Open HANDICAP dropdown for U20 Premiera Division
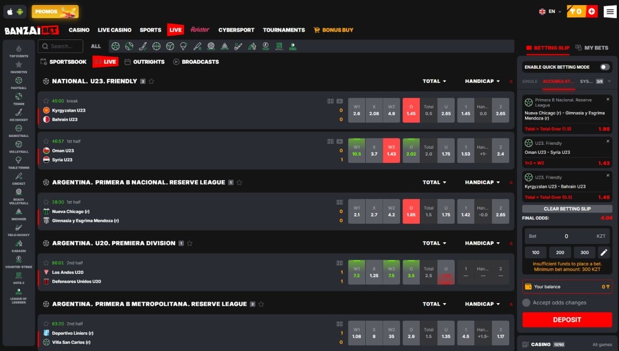The width and height of the screenshot is (619, 351). [482, 243]
